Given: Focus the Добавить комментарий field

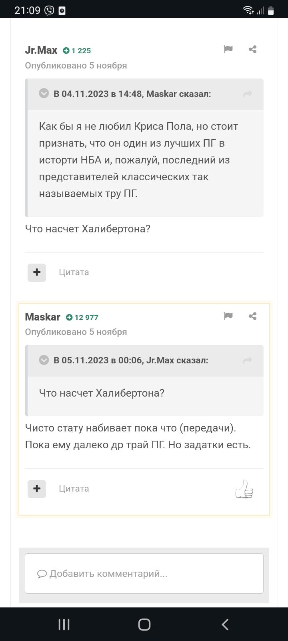Looking at the screenshot, I should [144, 573].
